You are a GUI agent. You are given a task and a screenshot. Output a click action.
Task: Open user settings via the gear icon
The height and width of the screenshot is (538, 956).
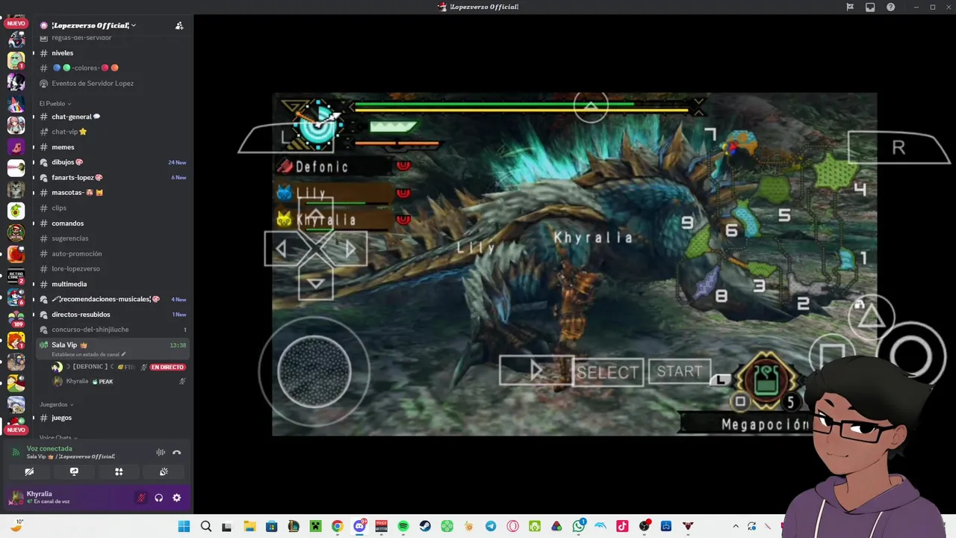[177, 498]
